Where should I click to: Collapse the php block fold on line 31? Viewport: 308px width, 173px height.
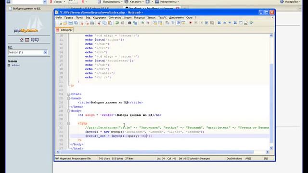pos(68,124)
